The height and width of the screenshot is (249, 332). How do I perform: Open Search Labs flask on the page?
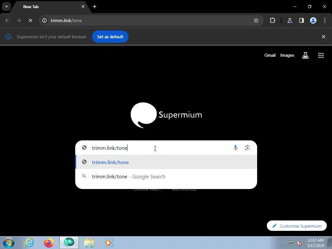[305, 55]
